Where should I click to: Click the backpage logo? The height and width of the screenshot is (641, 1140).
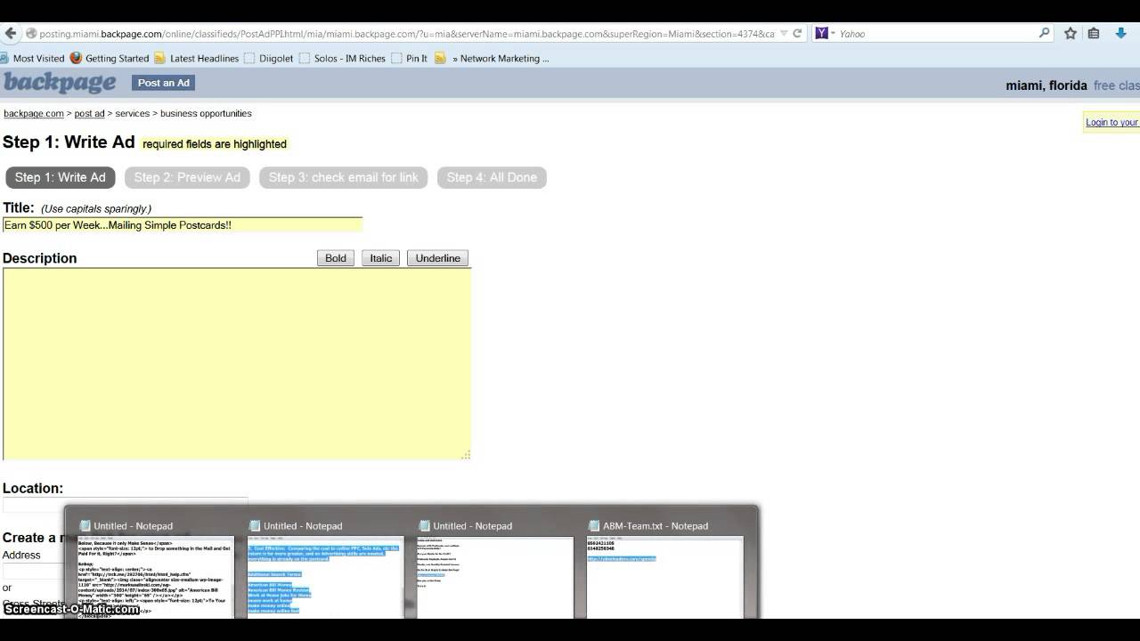(60, 83)
